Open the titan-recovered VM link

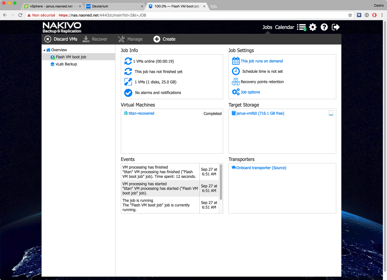coord(141,113)
